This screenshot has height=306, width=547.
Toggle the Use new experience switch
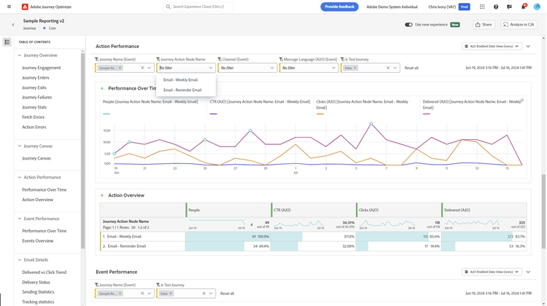[x=408, y=25]
